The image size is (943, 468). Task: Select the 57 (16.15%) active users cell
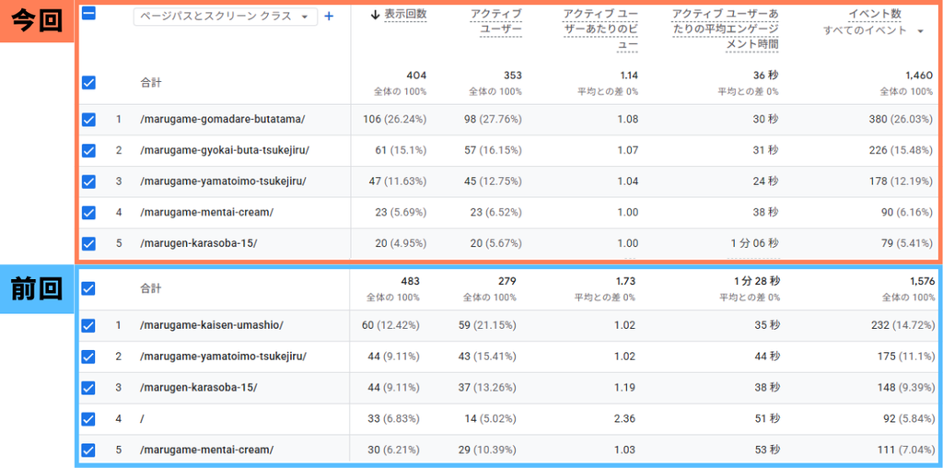(493, 150)
